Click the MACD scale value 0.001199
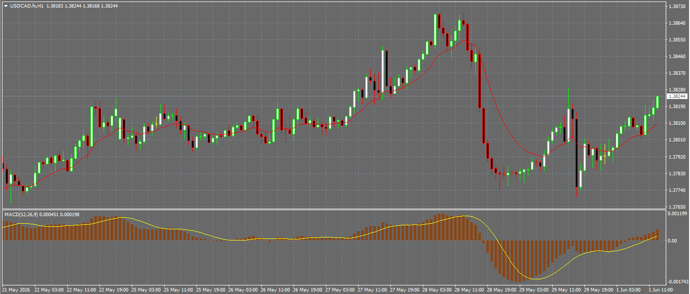 tap(677, 214)
